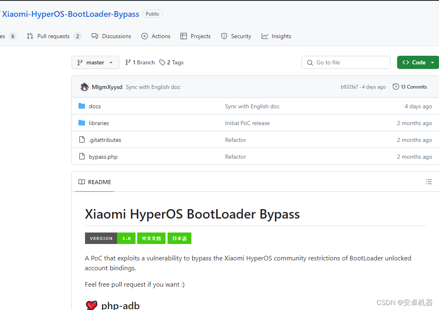Screen dimensions: 439x310
Task: Open the .gitattributes file
Action: tap(105, 140)
